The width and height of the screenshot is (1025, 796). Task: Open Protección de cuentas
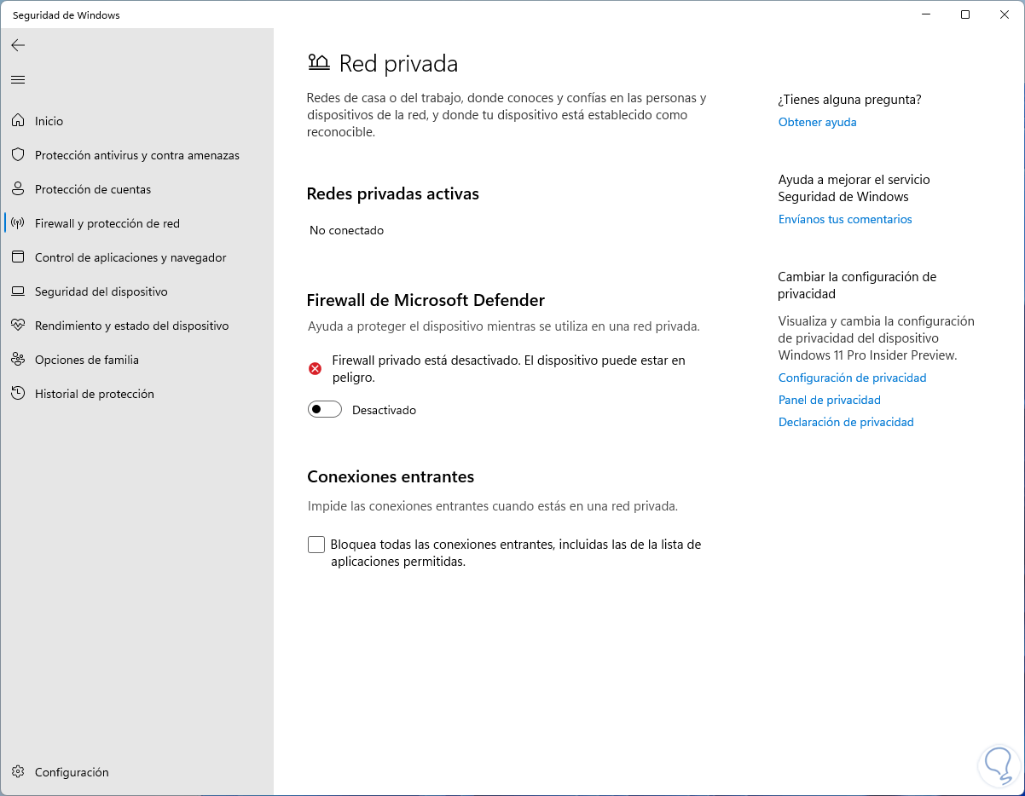[x=136, y=189]
